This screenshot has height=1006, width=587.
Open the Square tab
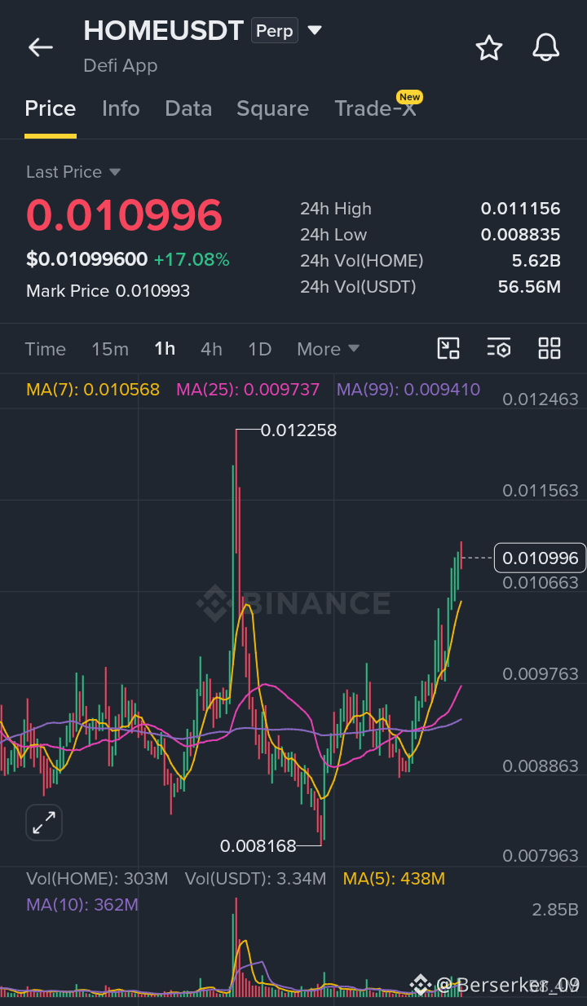pyautogui.click(x=272, y=108)
